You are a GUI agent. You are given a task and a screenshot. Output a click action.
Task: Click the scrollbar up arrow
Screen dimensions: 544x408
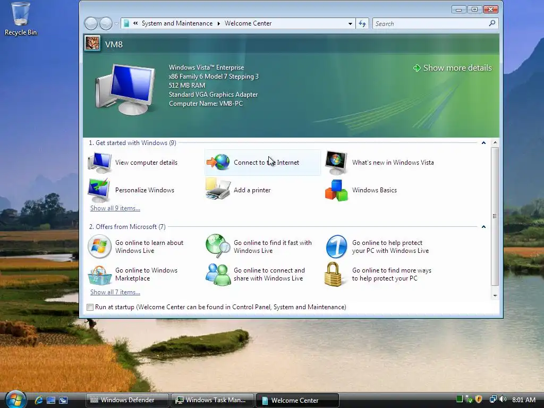495,142
